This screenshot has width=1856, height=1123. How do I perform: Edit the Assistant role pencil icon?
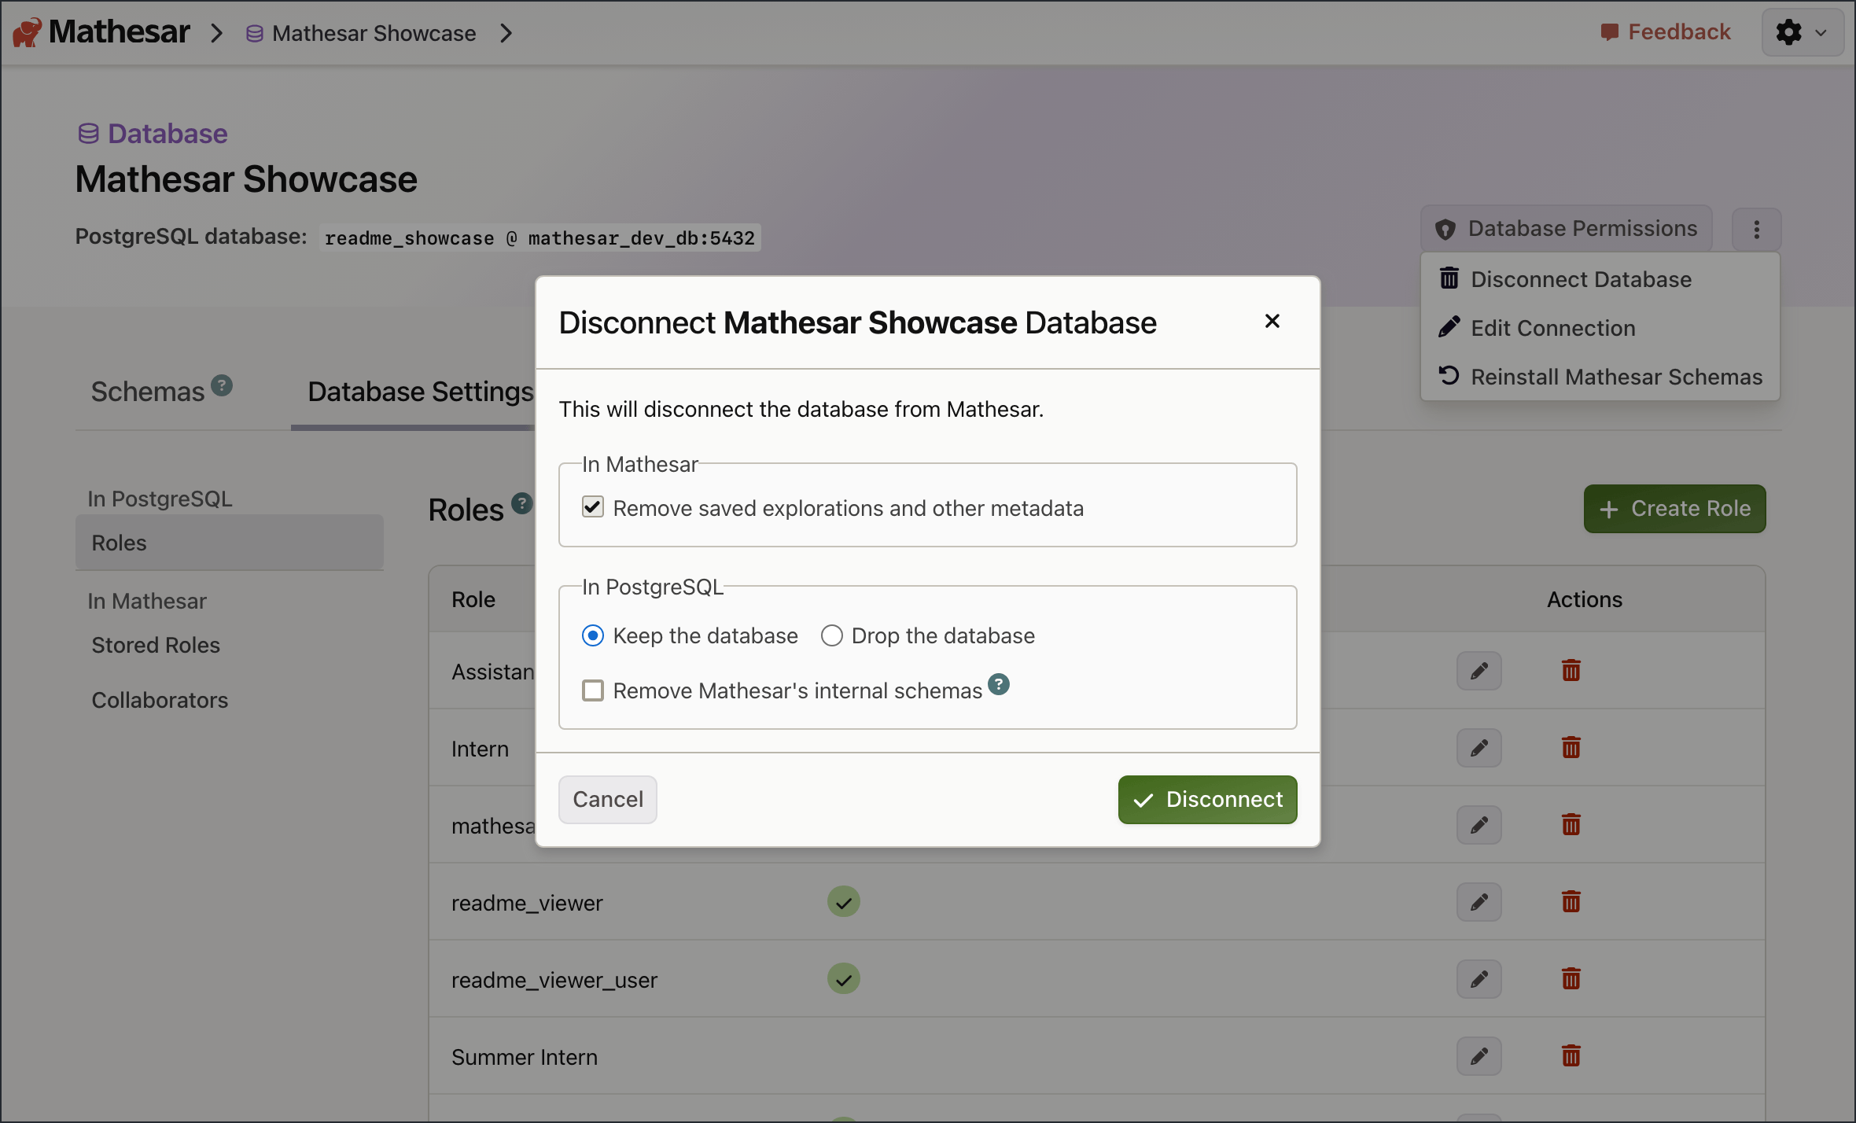1479,671
